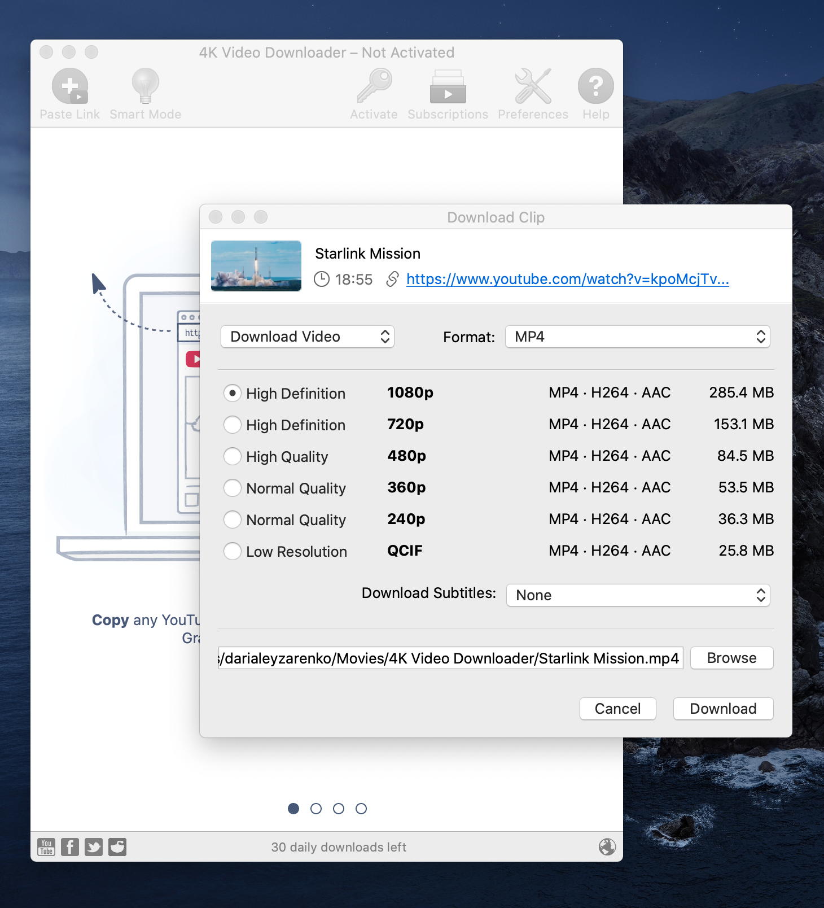Click the output file path field
Viewport: 824px width, 908px height.
click(450, 658)
